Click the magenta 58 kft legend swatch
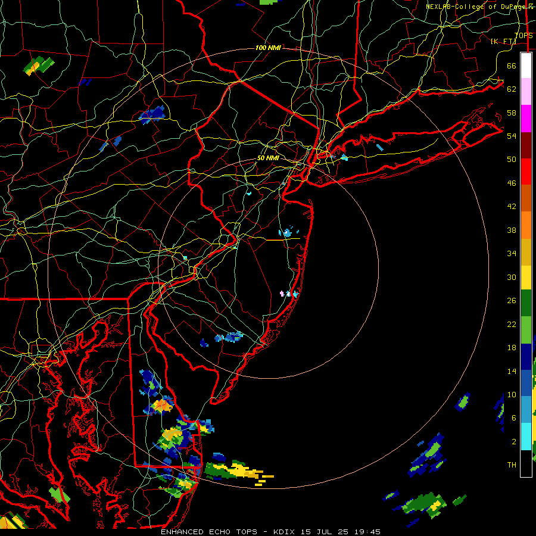Viewport: 536px width, 536px height. coord(526,119)
